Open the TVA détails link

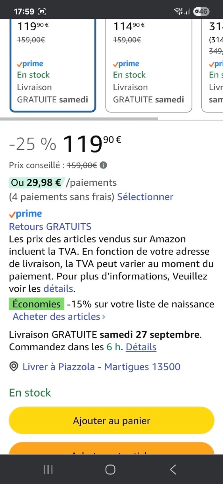[58, 289]
